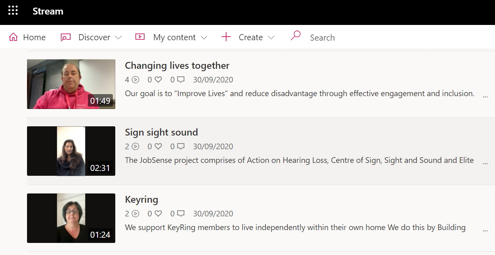495x255 pixels.
Task: Expand the Discover dropdown chevron
Action: pos(118,38)
